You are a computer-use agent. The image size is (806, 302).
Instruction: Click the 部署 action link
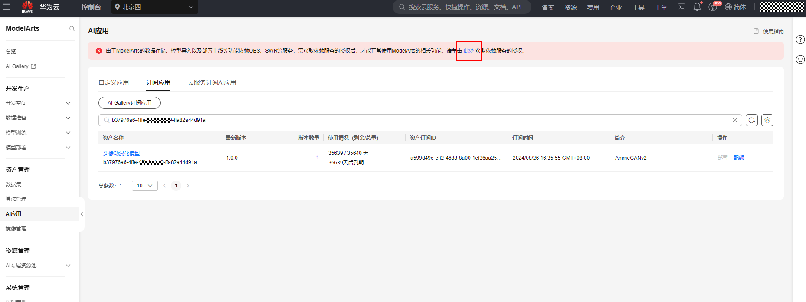click(723, 158)
